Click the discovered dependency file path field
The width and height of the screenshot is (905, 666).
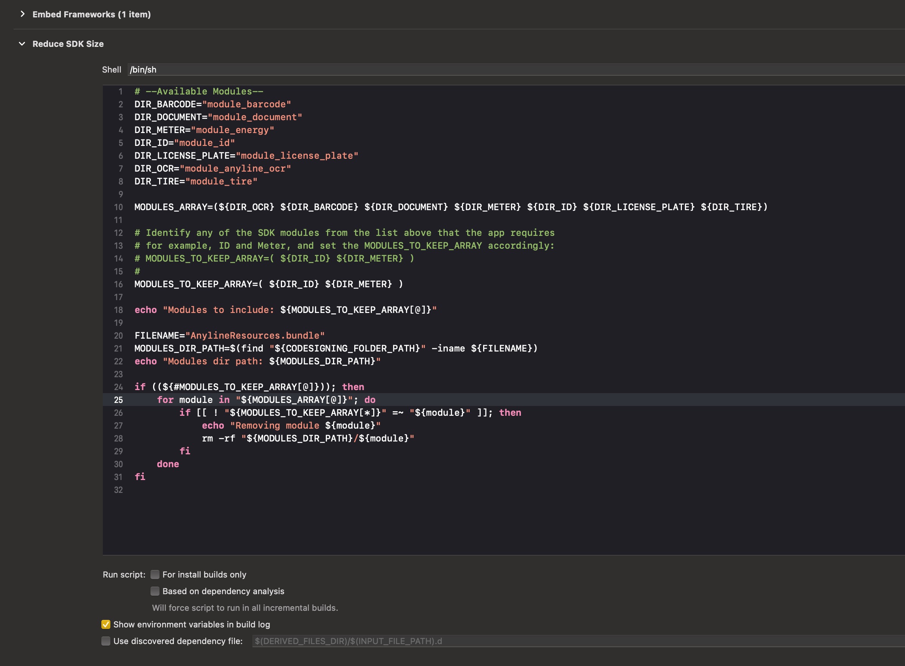click(347, 641)
